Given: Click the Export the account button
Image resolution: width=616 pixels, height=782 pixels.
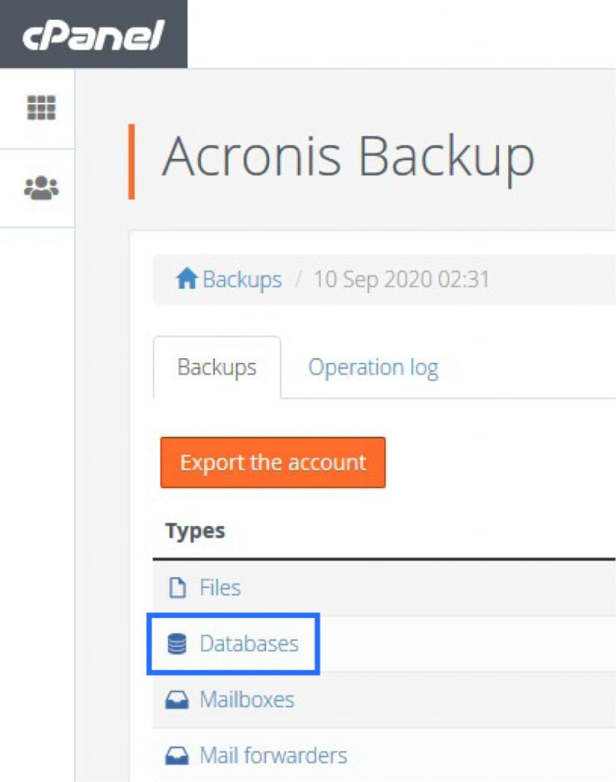Looking at the screenshot, I should [x=271, y=462].
